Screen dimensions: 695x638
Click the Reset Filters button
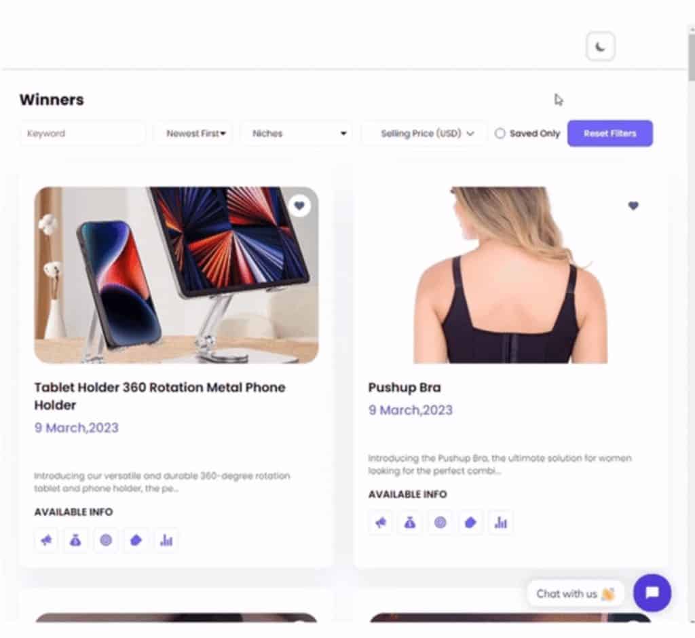tap(610, 134)
